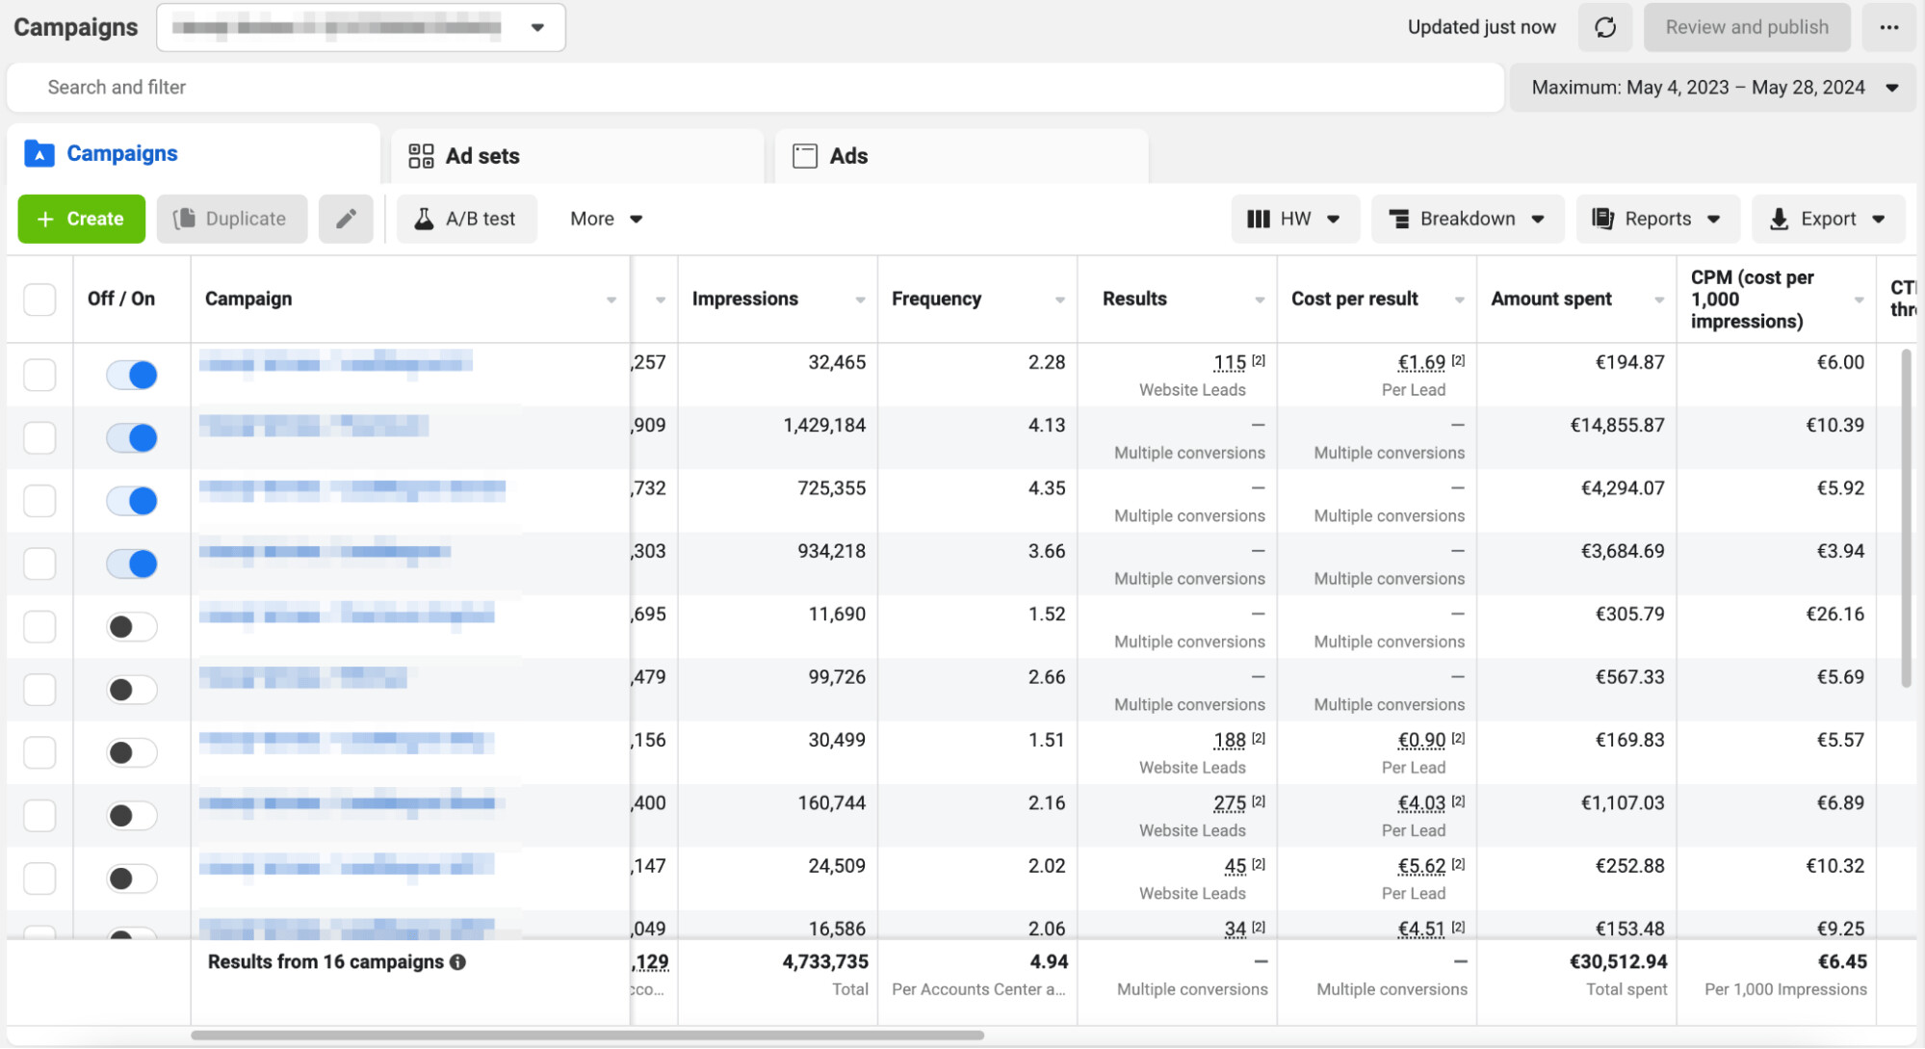Screen dimensions: 1925x1049
Task: Open the ad account selector dropdown
Action: 361,27
